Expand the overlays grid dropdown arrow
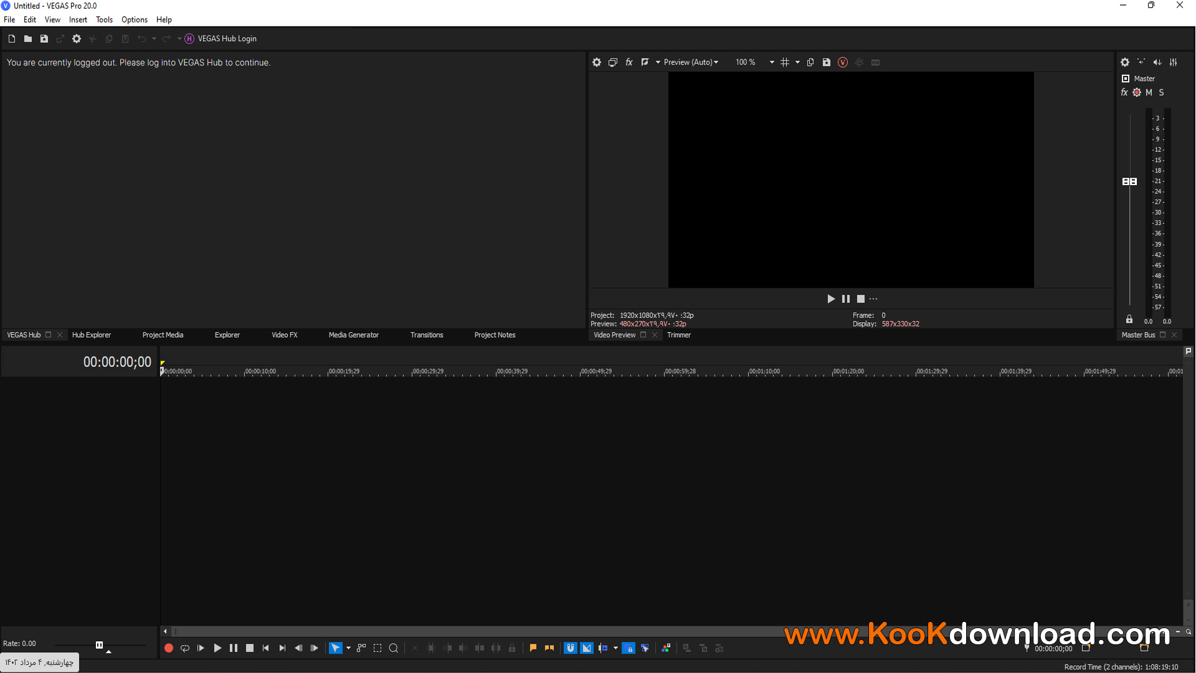Image resolution: width=1196 pixels, height=673 pixels. [797, 62]
